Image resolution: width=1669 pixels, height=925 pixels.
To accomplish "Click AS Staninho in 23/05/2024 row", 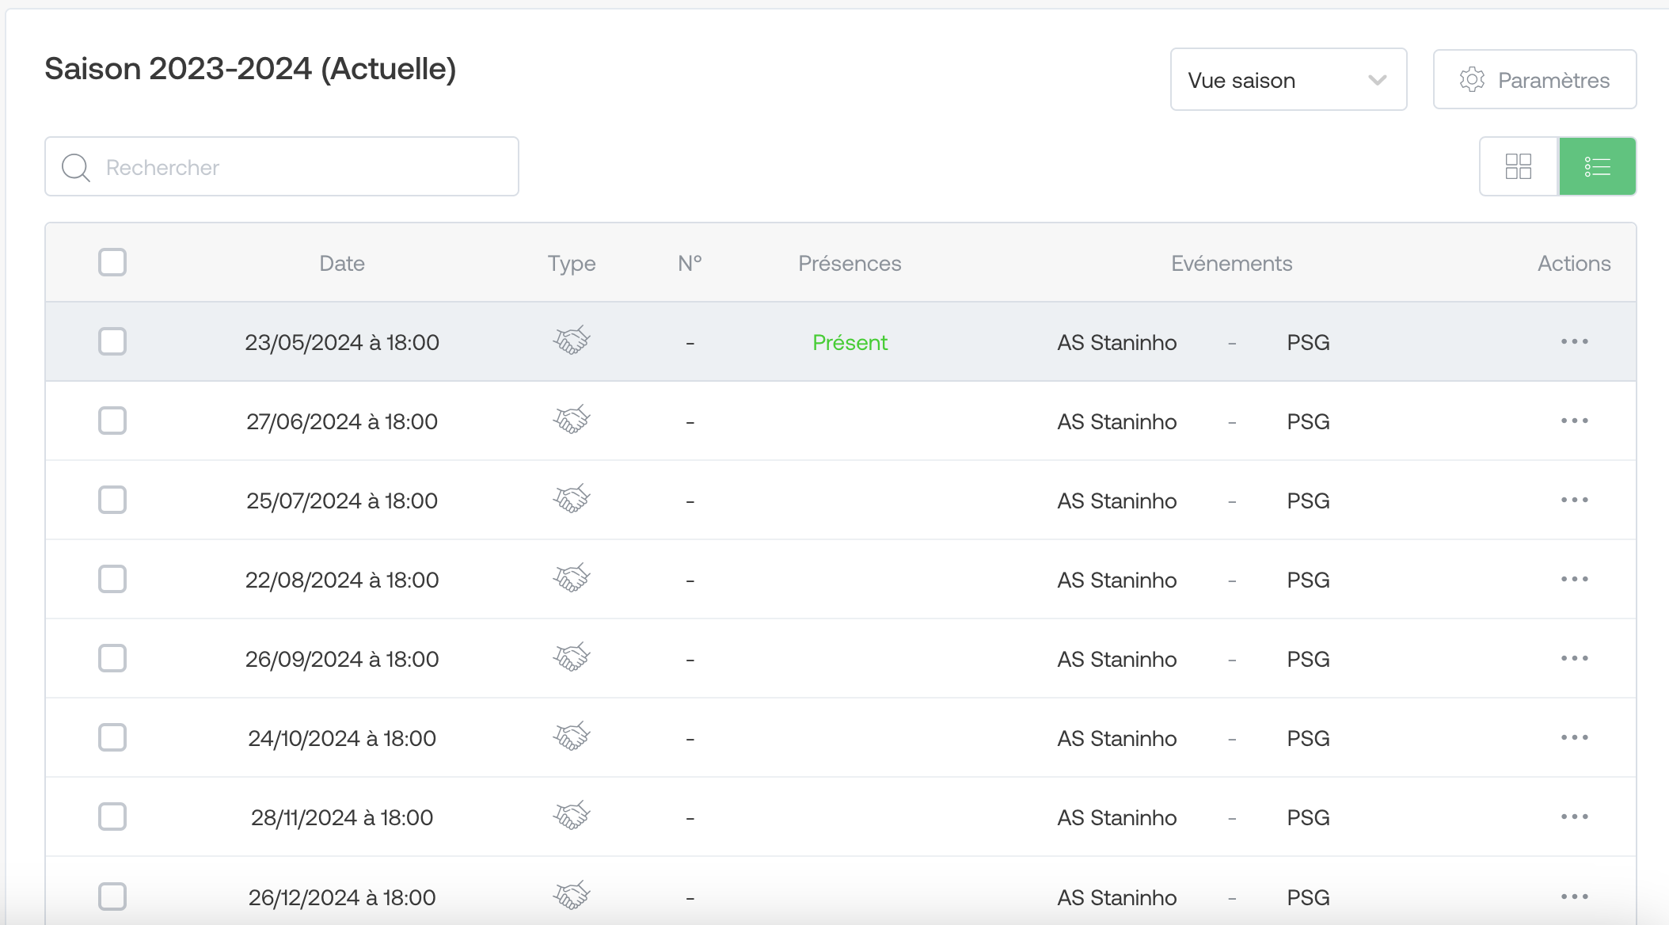I will click(1117, 342).
